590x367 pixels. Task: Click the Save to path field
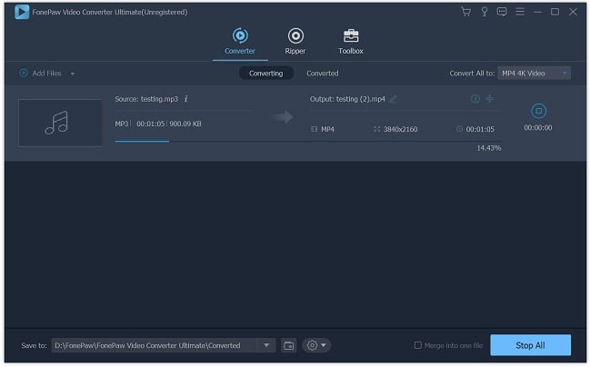coord(155,345)
